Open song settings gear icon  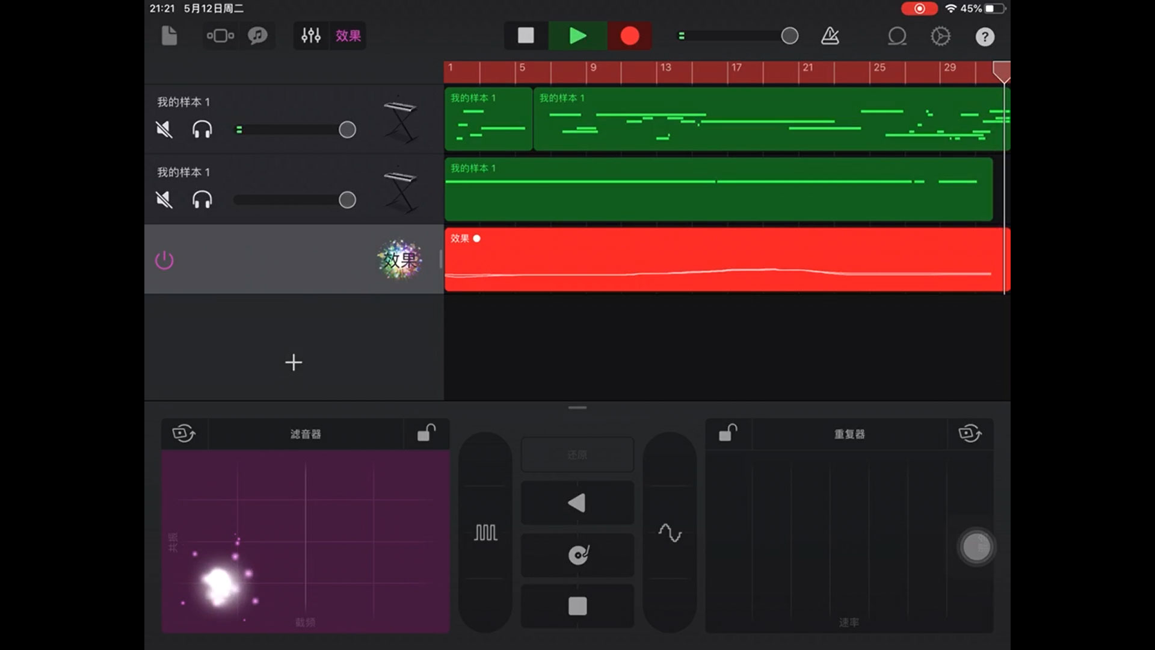pos(941,36)
